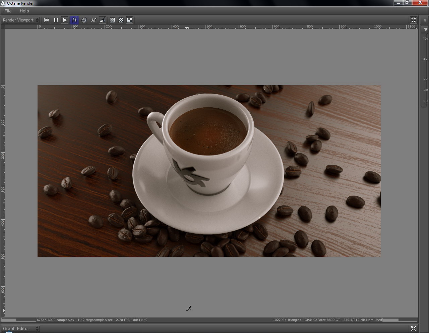The height and width of the screenshot is (333, 429).
Task: Click the GPU memory usage bar
Action: (x=400, y=320)
